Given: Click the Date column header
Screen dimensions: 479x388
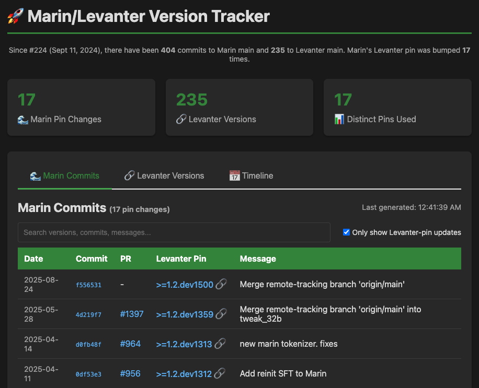Looking at the screenshot, I should click(x=33, y=258).
